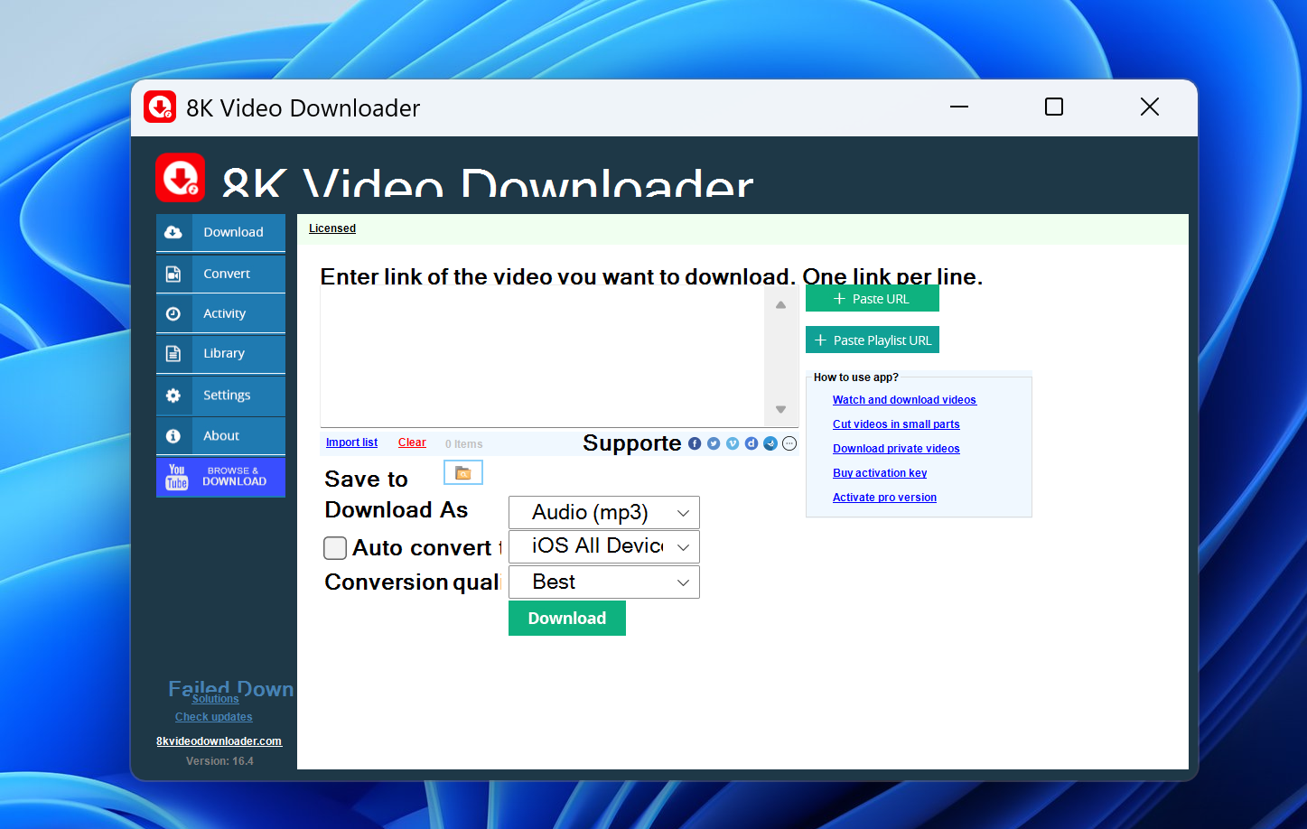Open the 8kvideodownloader.com website link
The width and height of the screenshot is (1307, 829).
click(219, 741)
